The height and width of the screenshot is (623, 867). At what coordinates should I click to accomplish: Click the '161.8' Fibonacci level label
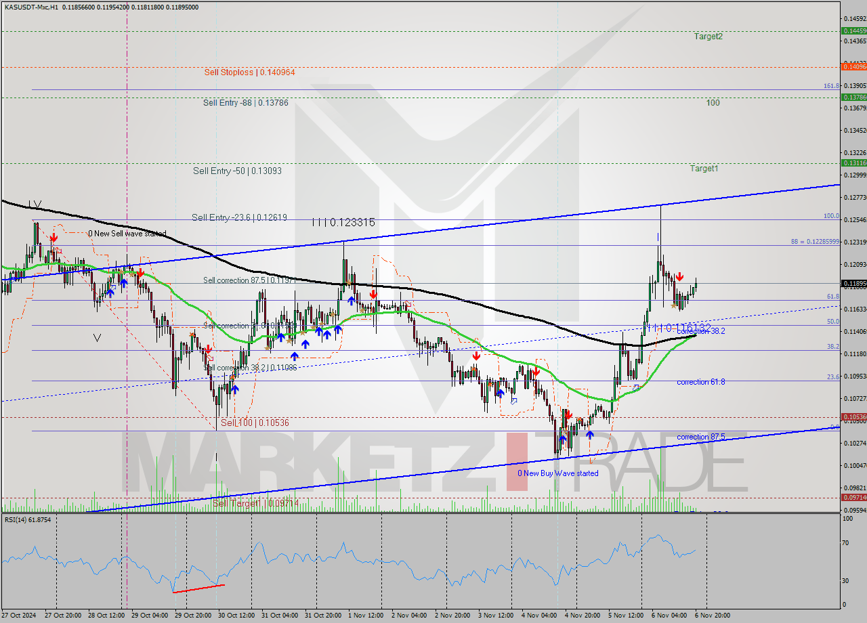coord(832,86)
